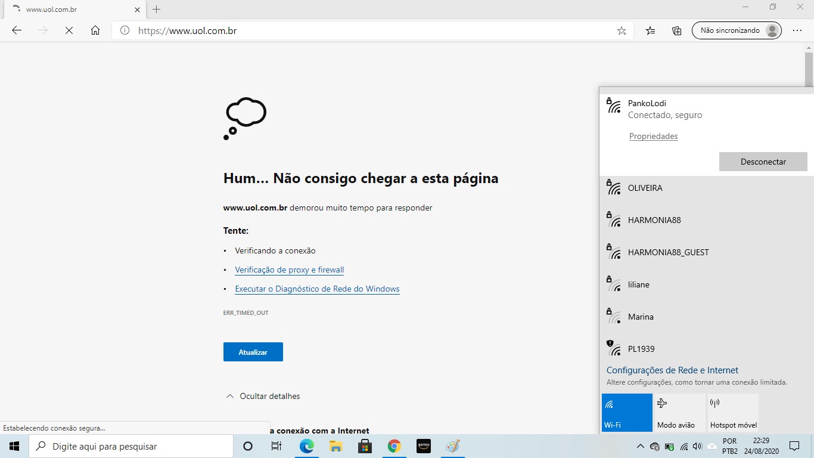The image size is (814, 458).
Task: Open the Action Center notifications
Action: coord(794,446)
